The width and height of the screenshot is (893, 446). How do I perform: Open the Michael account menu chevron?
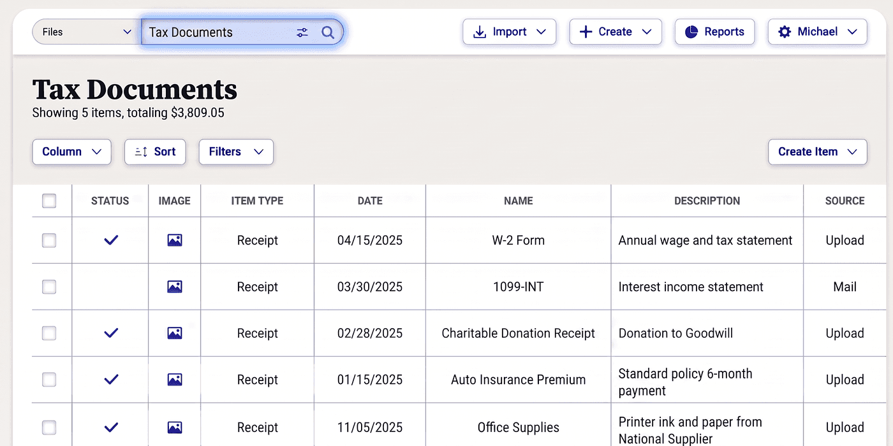(x=852, y=32)
